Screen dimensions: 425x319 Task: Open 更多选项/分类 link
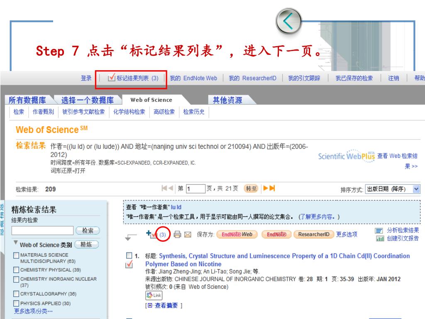tap(33, 311)
